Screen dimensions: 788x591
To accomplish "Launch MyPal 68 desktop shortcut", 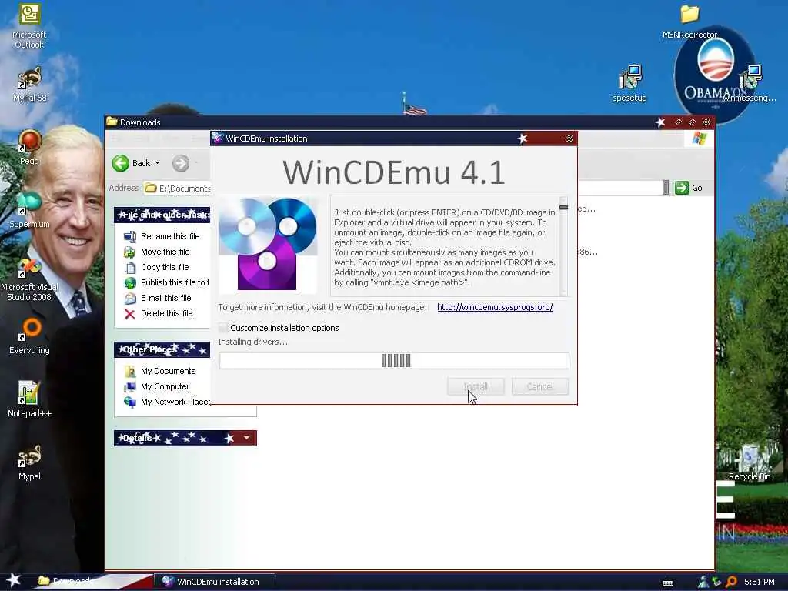I will [x=29, y=85].
